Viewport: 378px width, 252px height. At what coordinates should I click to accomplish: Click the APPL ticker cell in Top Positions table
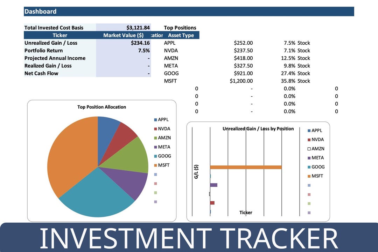(170, 43)
